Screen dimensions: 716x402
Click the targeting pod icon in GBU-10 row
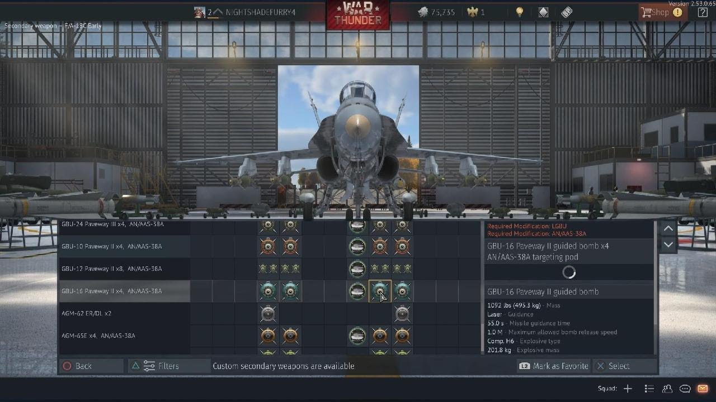[357, 246]
